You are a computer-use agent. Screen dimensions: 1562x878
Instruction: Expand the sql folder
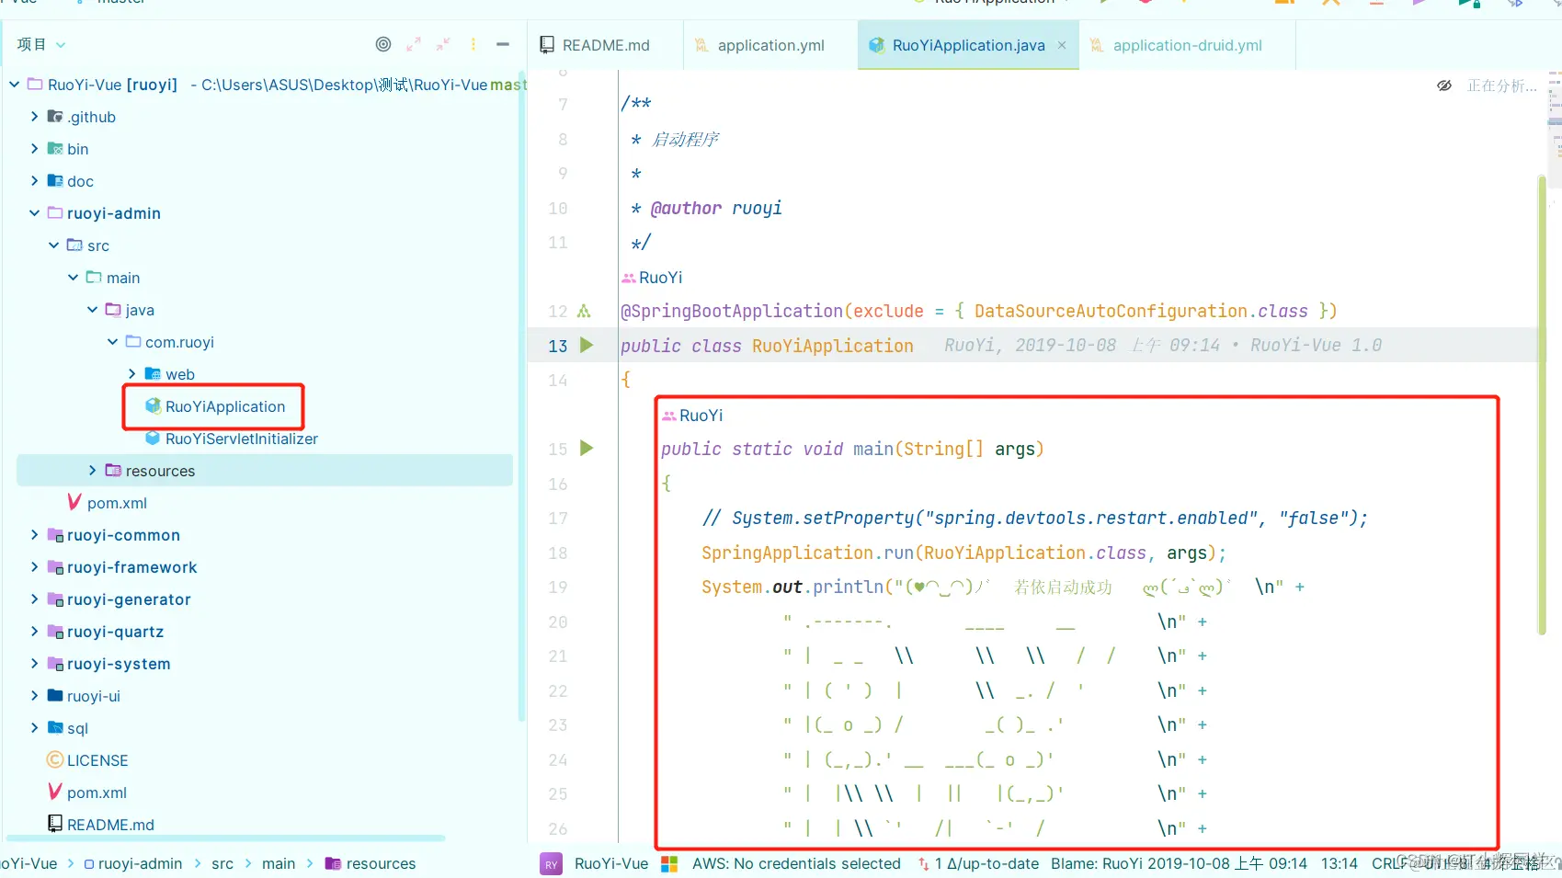[x=34, y=728]
